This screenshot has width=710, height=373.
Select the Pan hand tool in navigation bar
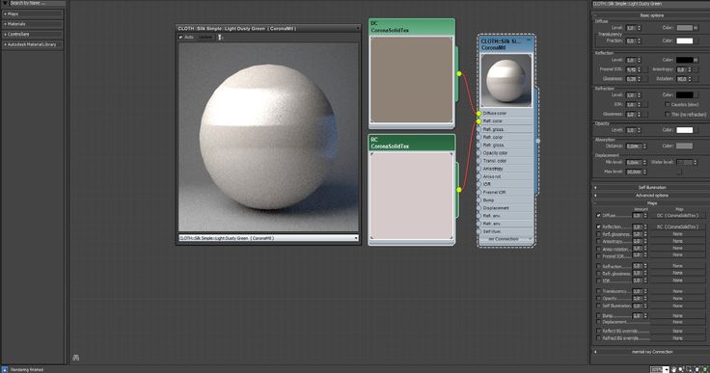point(673,370)
